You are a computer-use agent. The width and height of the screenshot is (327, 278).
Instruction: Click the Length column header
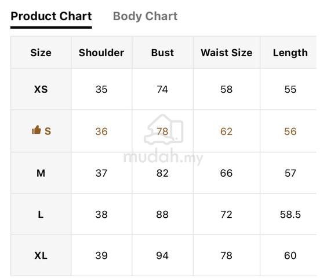coord(290,53)
